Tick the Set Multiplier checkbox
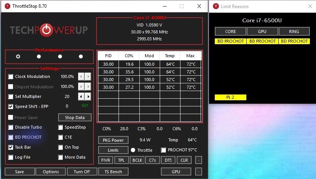This screenshot has height=179, width=316. [10, 96]
